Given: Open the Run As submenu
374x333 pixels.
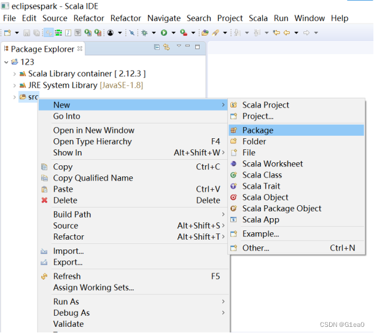Looking at the screenshot, I should [x=133, y=302].
